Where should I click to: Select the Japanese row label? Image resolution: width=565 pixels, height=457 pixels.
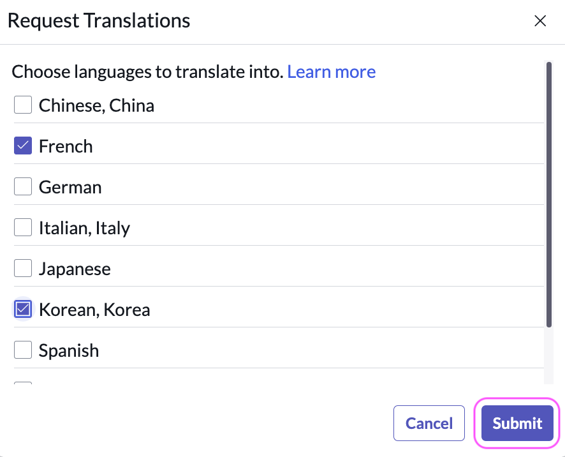[75, 268]
